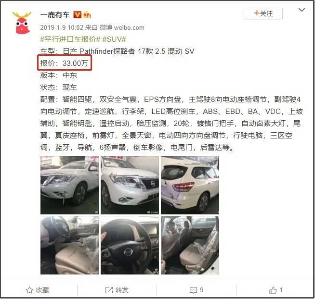The width and height of the screenshot is (315, 299).
Task: Click the 2019-1-9 10:02 post timestamp
Action: tap(62, 27)
